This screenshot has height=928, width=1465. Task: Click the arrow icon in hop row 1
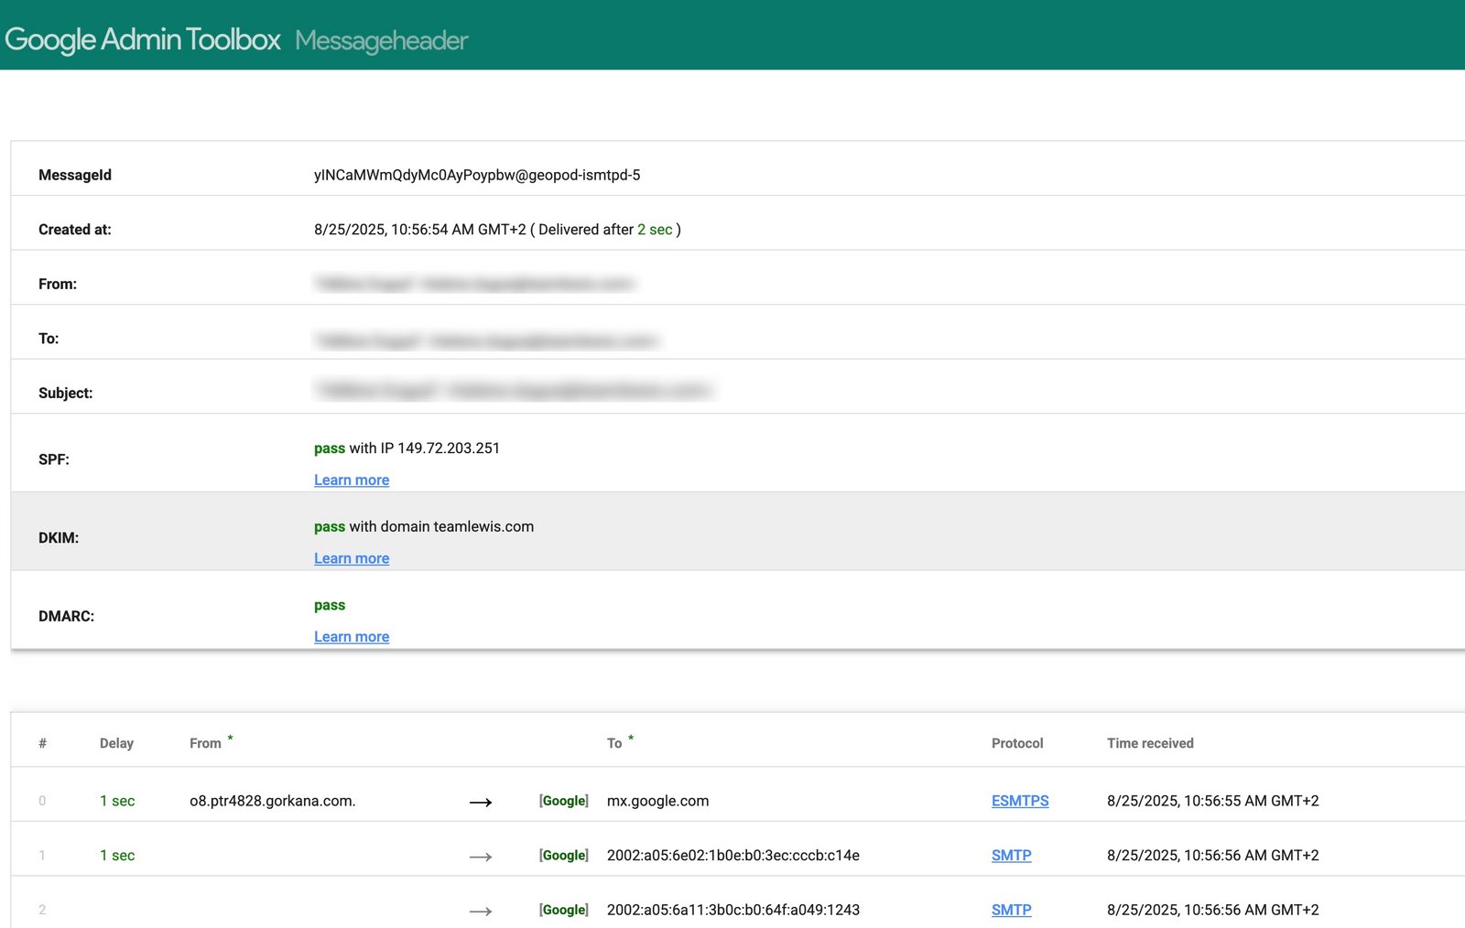pyautogui.click(x=480, y=856)
